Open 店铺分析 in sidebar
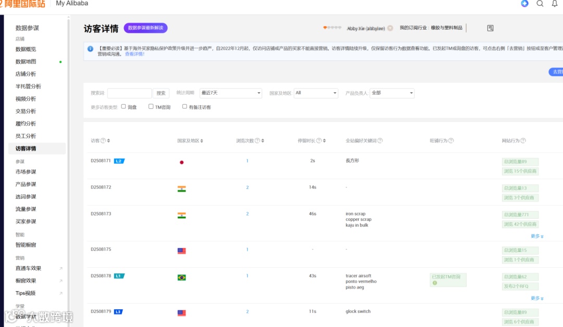 pyautogui.click(x=26, y=74)
